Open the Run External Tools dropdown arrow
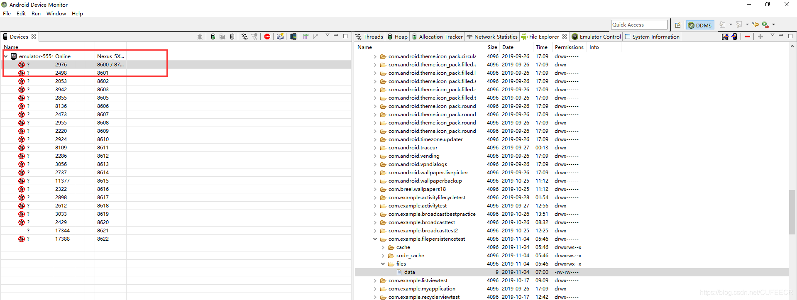This screenshot has height=300, width=797. (773, 25)
